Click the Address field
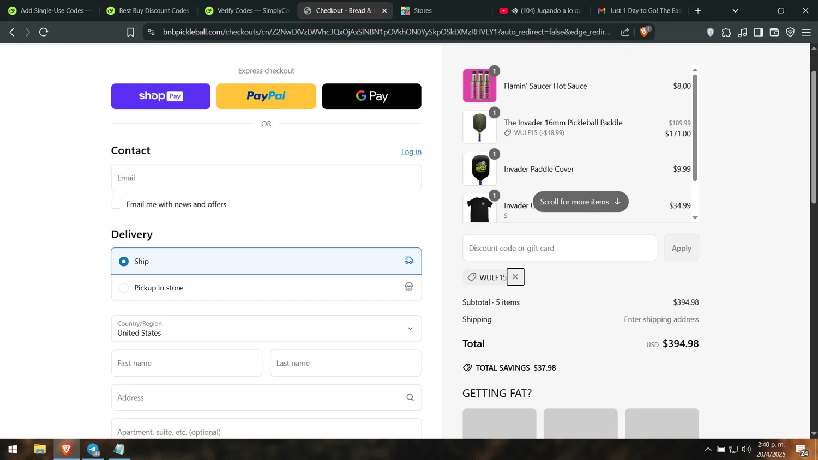The image size is (818, 460). point(266,398)
